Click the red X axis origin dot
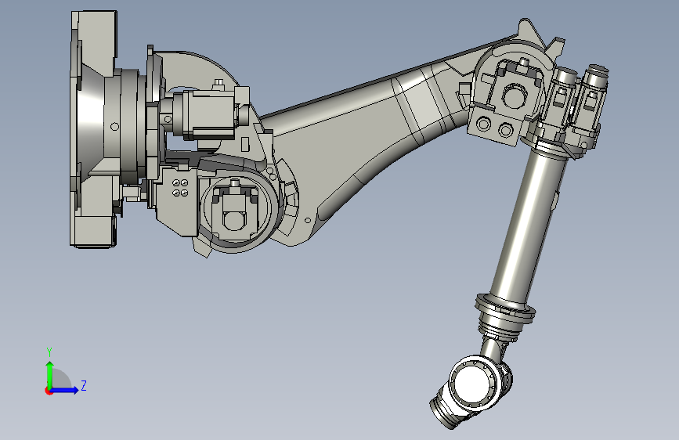The width and height of the screenshot is (679, 440). click(x=49, y=391)
